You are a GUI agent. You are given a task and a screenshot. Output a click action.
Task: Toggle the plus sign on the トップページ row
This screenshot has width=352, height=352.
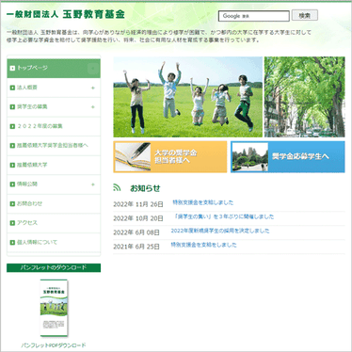tap(93, 68)
